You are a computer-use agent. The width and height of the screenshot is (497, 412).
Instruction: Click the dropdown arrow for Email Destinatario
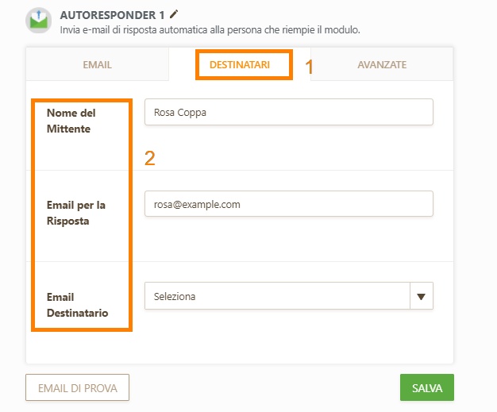click(x=421, y=296)
